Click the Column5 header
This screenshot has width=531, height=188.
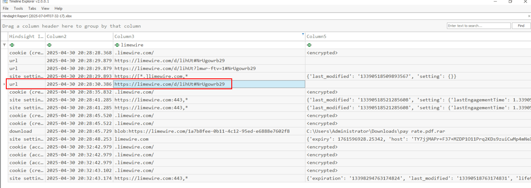pyautogui.click(x=316, y=37)
